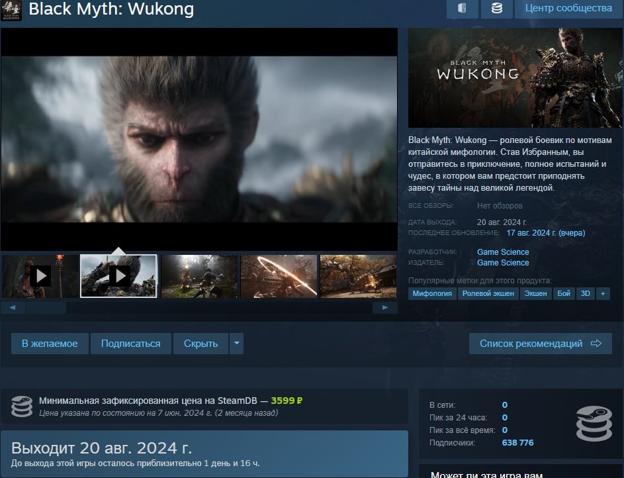Open the third screenshot thumbnail in forest
624x478 pixels.
(199, 276)
